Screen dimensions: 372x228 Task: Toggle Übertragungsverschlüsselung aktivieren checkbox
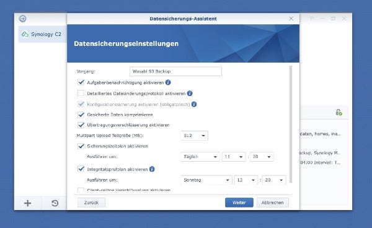81,125
